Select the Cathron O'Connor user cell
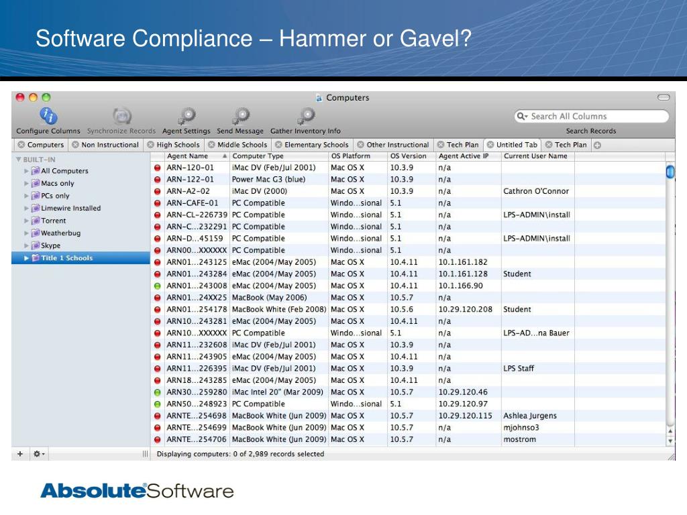The height and width of the screenshot is (515, 687). 538,191
